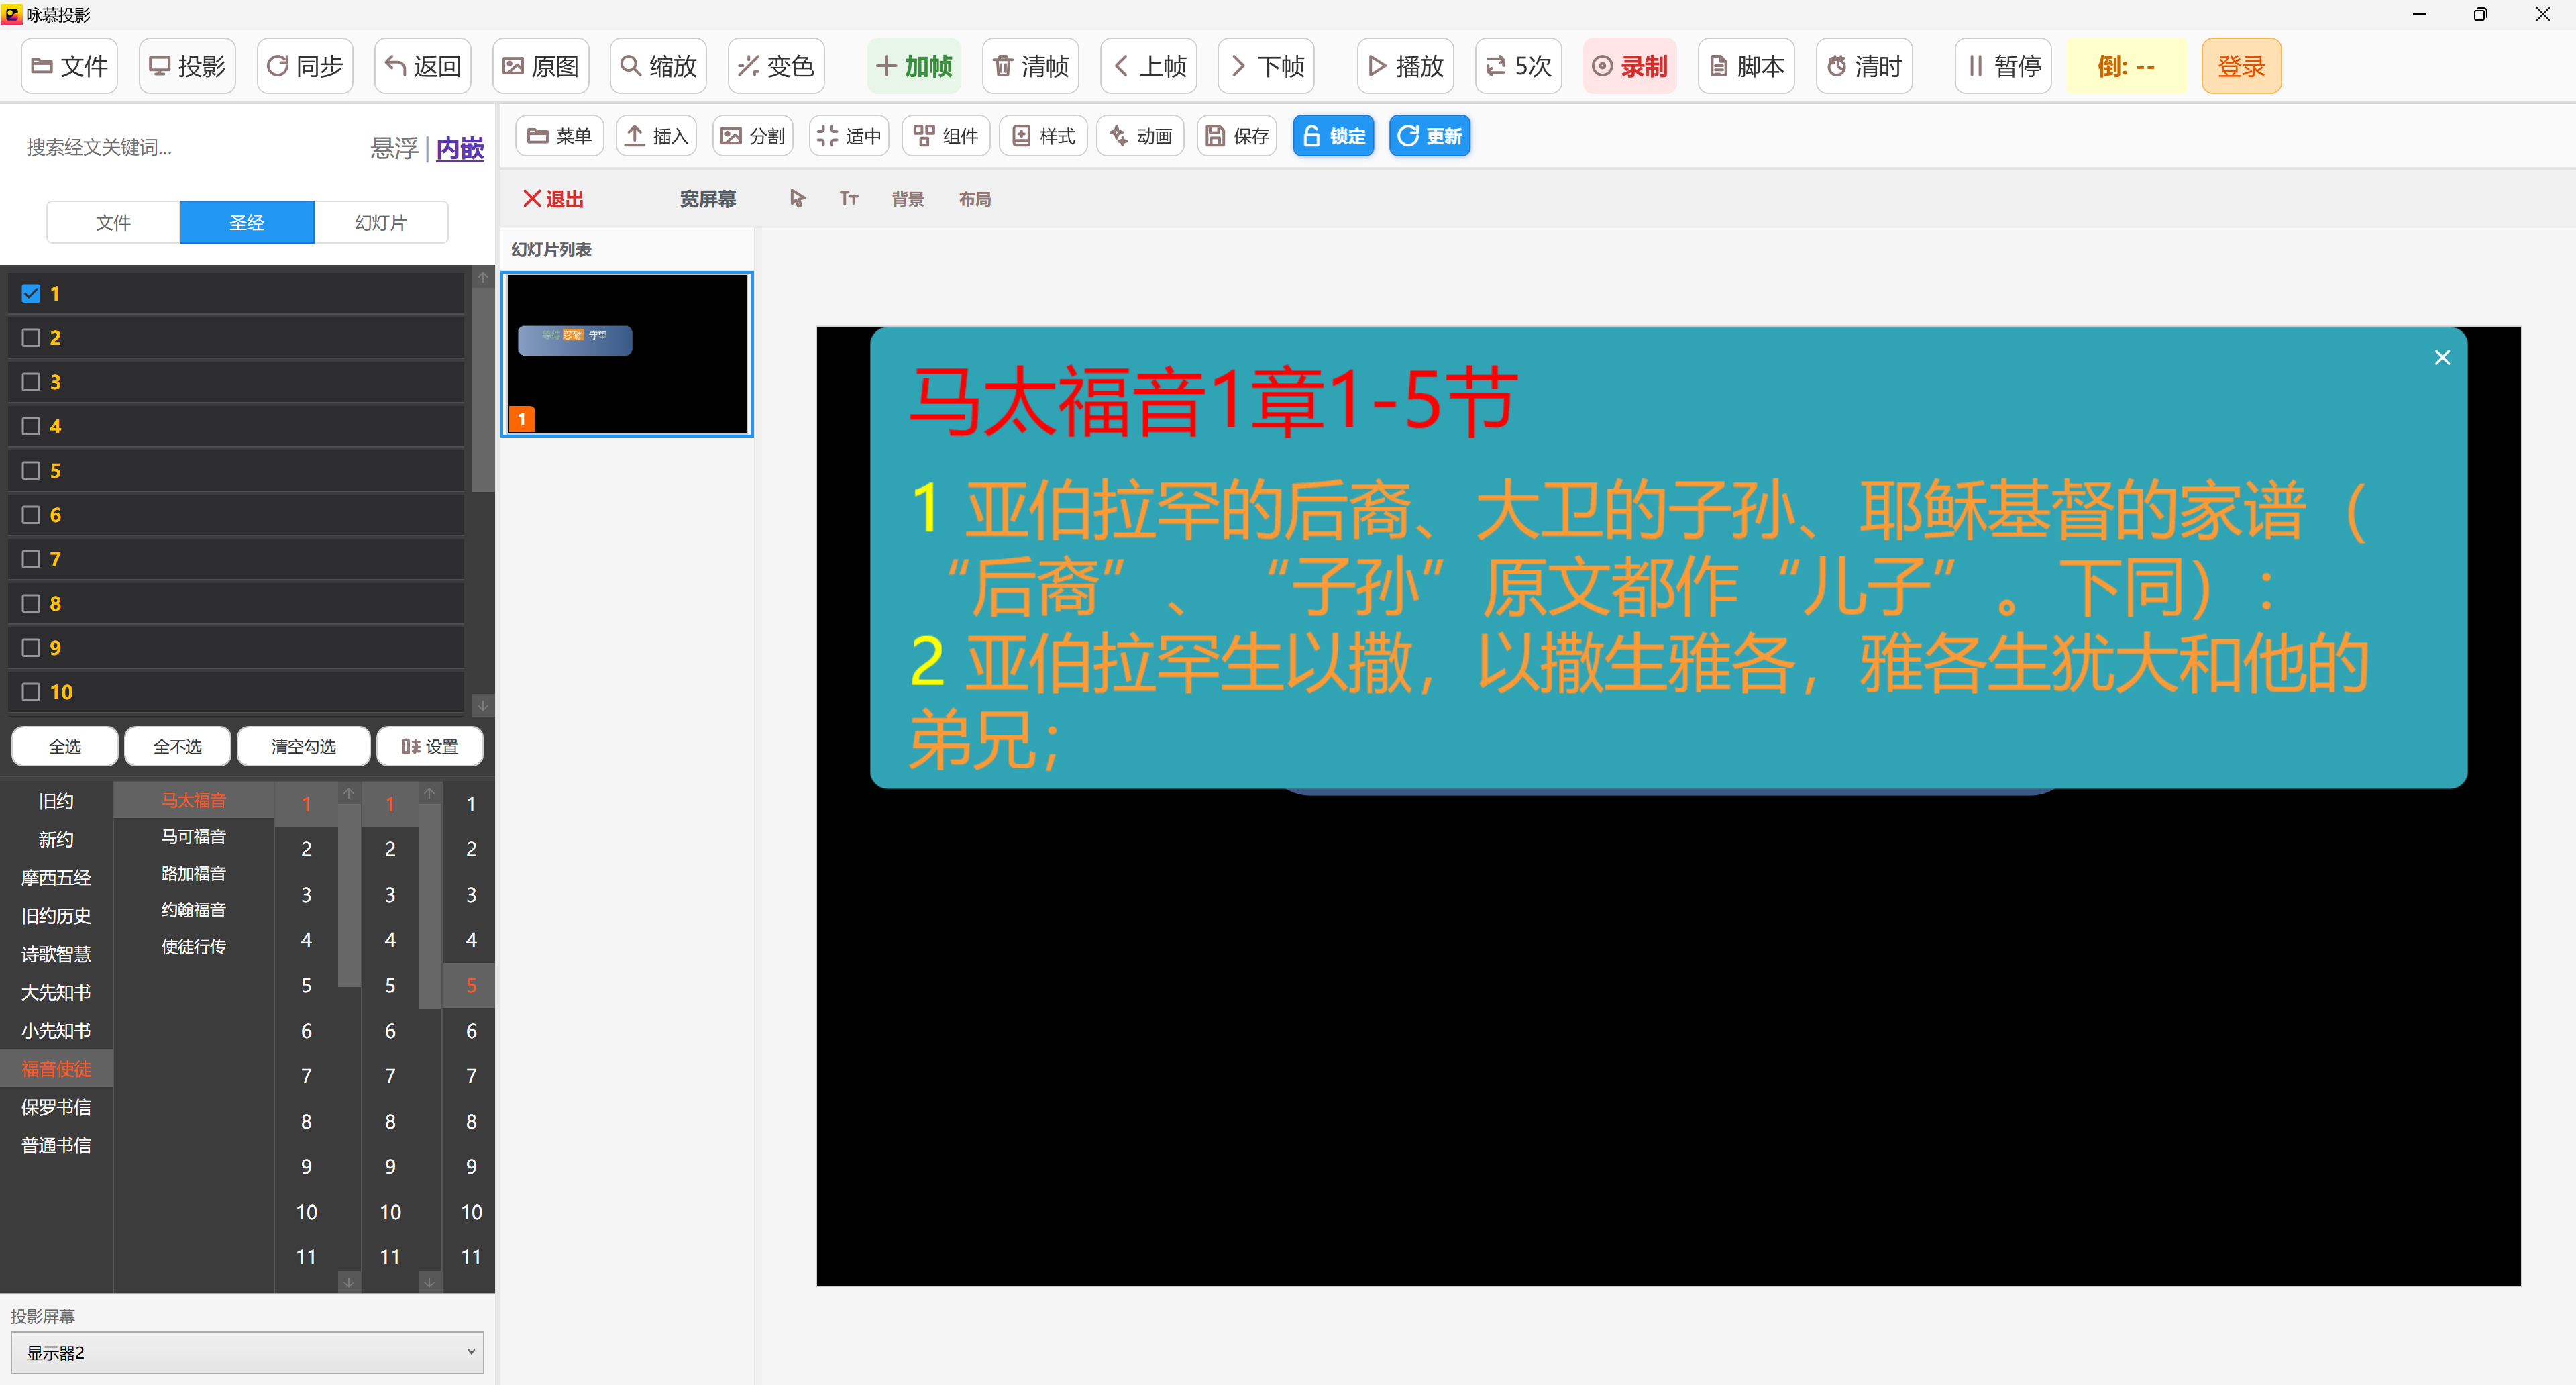Image resolution: width=2576 pixels, height=1385 pixels.
Task: Open the 插入 insert tool
Action: tap(655, 135)
